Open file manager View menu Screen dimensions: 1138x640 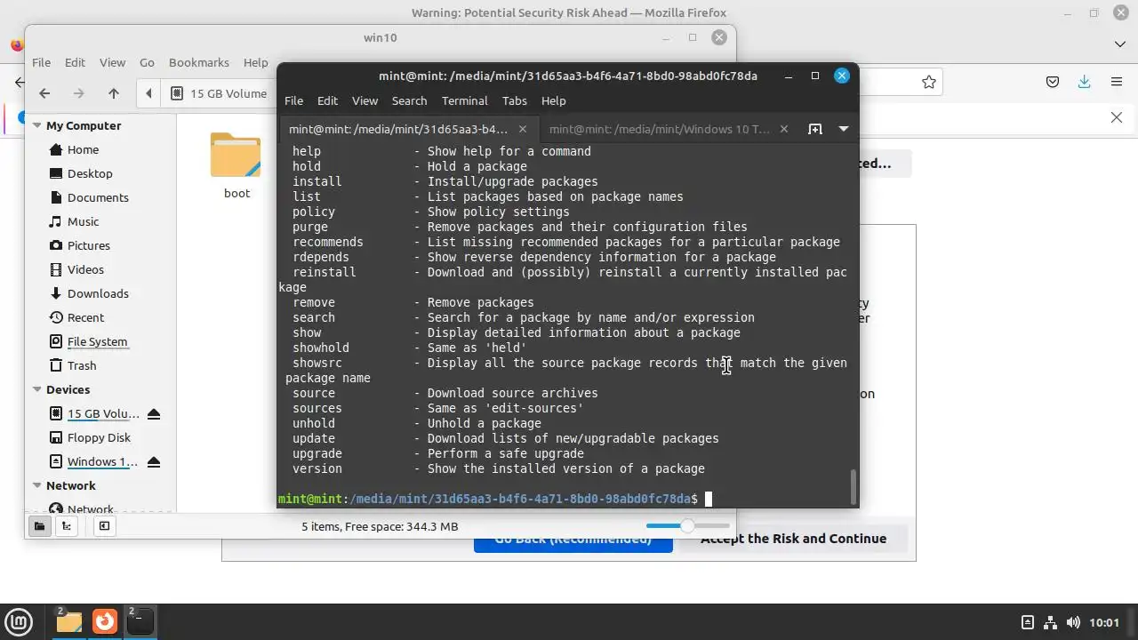112,62
